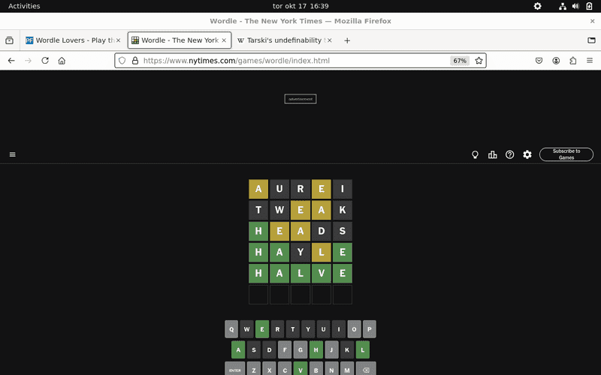The height and width of the screenshot is (375, 601).
Task: Click the Subscribe to Games button
Action: click(566, 154)
